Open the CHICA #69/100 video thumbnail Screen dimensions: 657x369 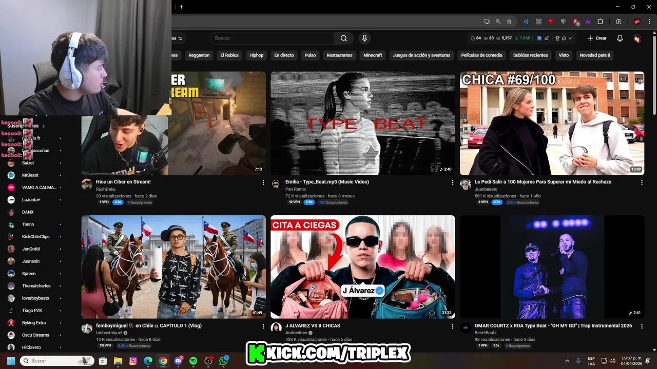(552, 123)
